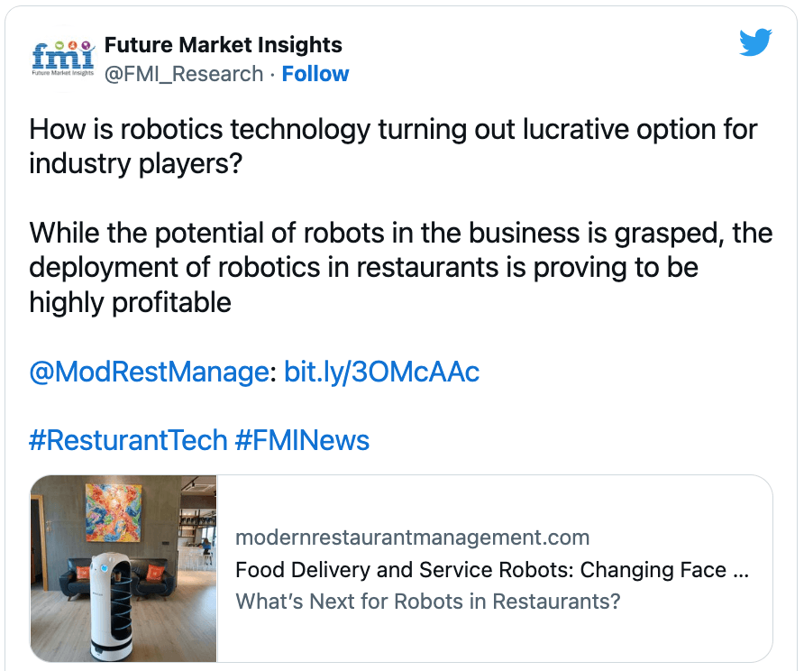This screenshot has height=671, width=804.
Task: Open the @ModRestManage mention
Action: pos(149,372)
